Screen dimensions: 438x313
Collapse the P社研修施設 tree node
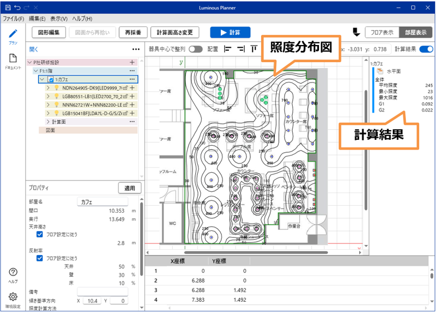[x=29, y=63]
